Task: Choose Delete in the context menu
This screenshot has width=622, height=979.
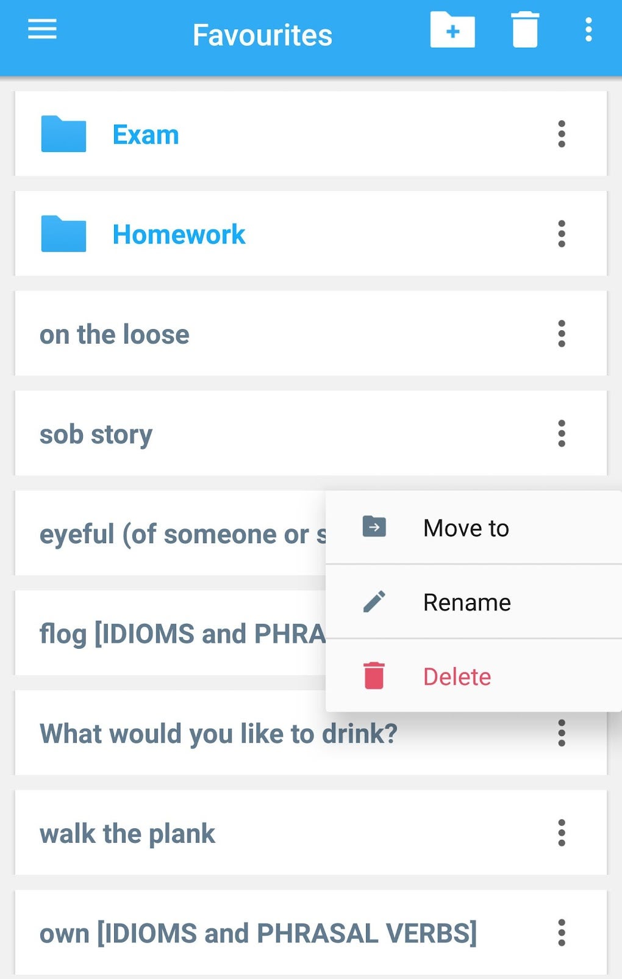Action: pos(457,677)
